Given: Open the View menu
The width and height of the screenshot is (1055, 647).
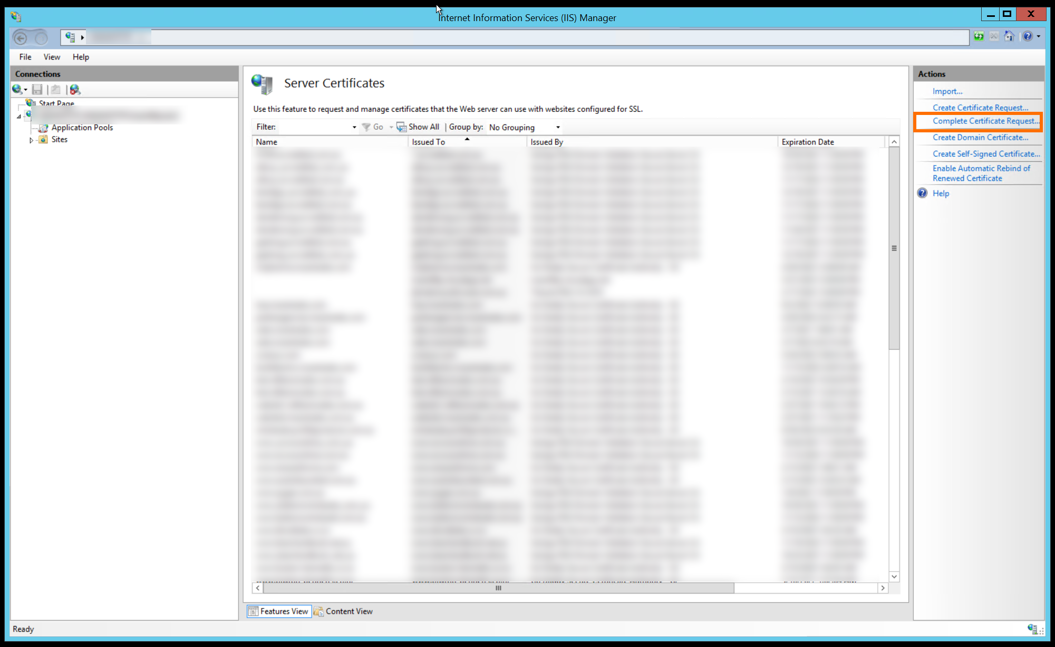Looking at the screenshot, I should (52, 57).
